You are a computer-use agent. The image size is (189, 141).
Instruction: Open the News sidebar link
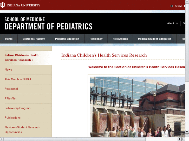pyautogui.click(x=8, y=70)
